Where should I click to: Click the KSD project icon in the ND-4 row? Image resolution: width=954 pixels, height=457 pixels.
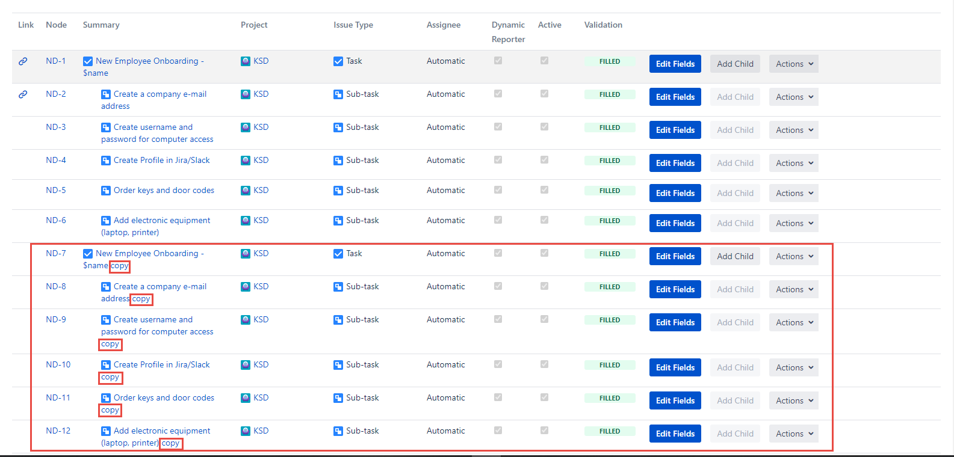246,161
